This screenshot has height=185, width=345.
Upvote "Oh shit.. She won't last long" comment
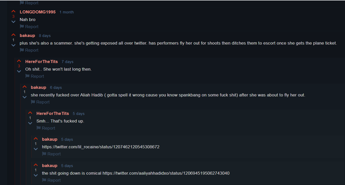point(19,61)
